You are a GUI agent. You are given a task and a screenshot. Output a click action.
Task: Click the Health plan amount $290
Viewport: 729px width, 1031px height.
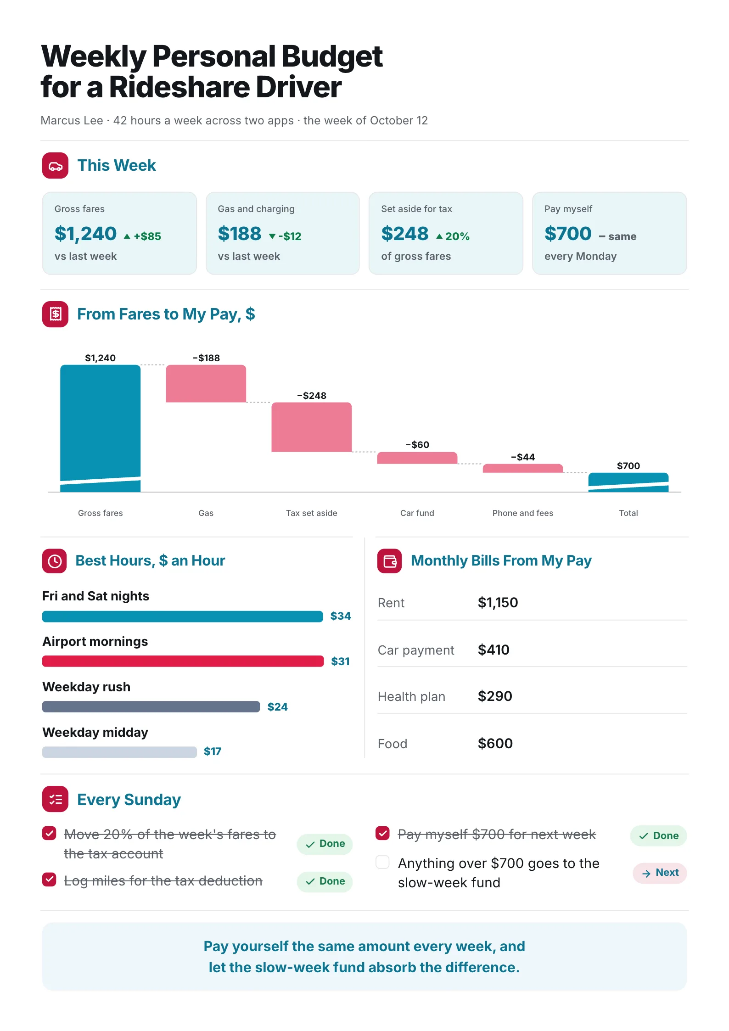point(495,696)
